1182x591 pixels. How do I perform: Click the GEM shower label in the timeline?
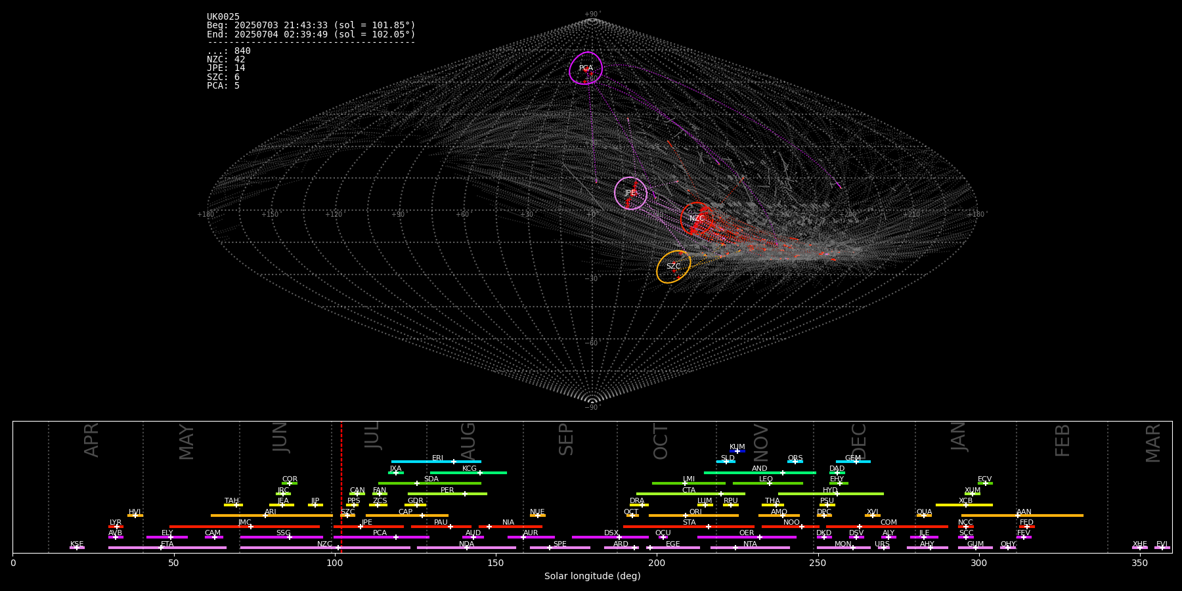[x=853, y=458]
